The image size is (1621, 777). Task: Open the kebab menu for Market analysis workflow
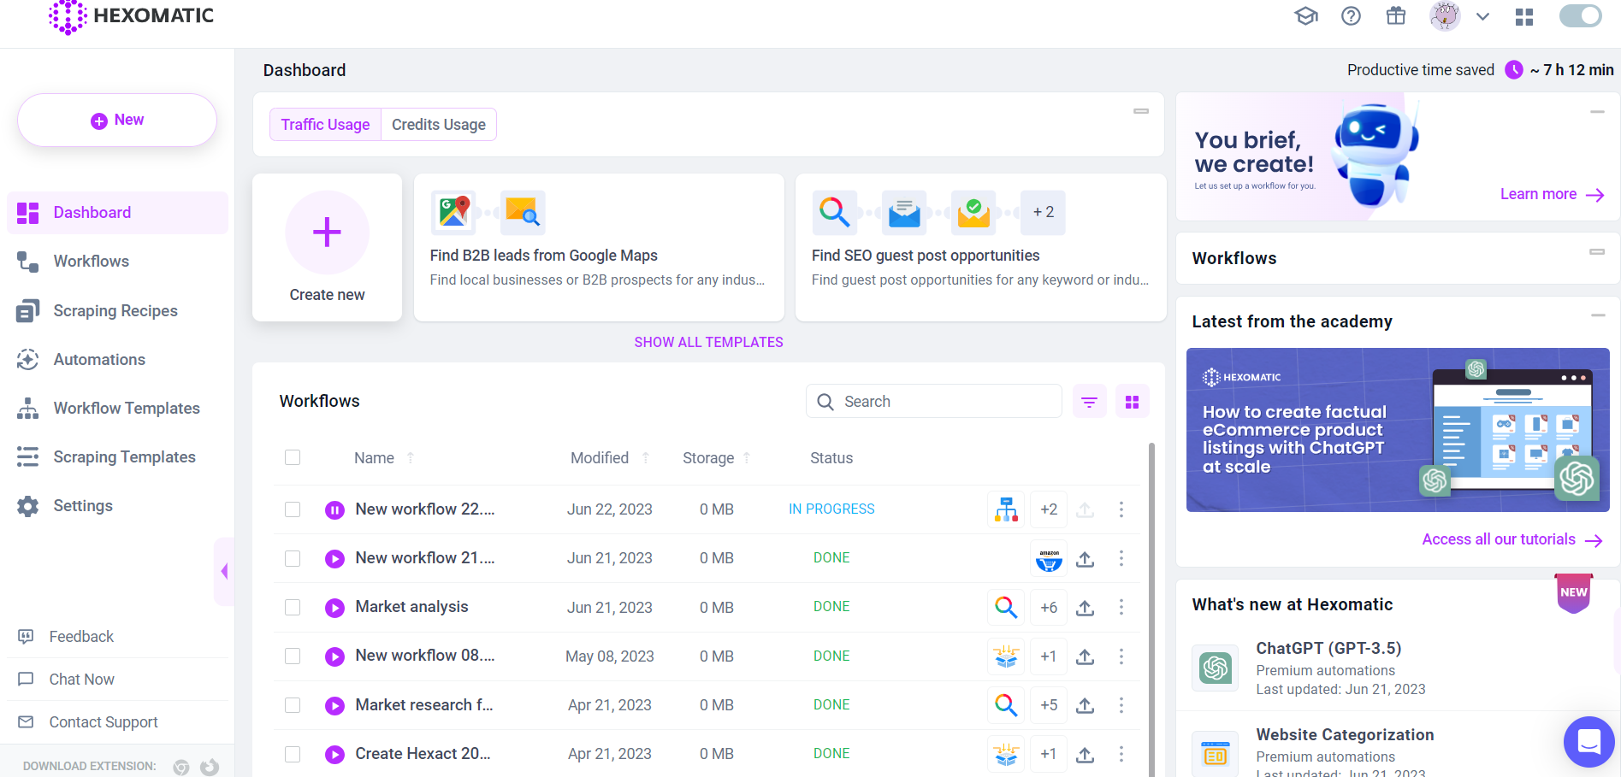[x=1121, y=607]
